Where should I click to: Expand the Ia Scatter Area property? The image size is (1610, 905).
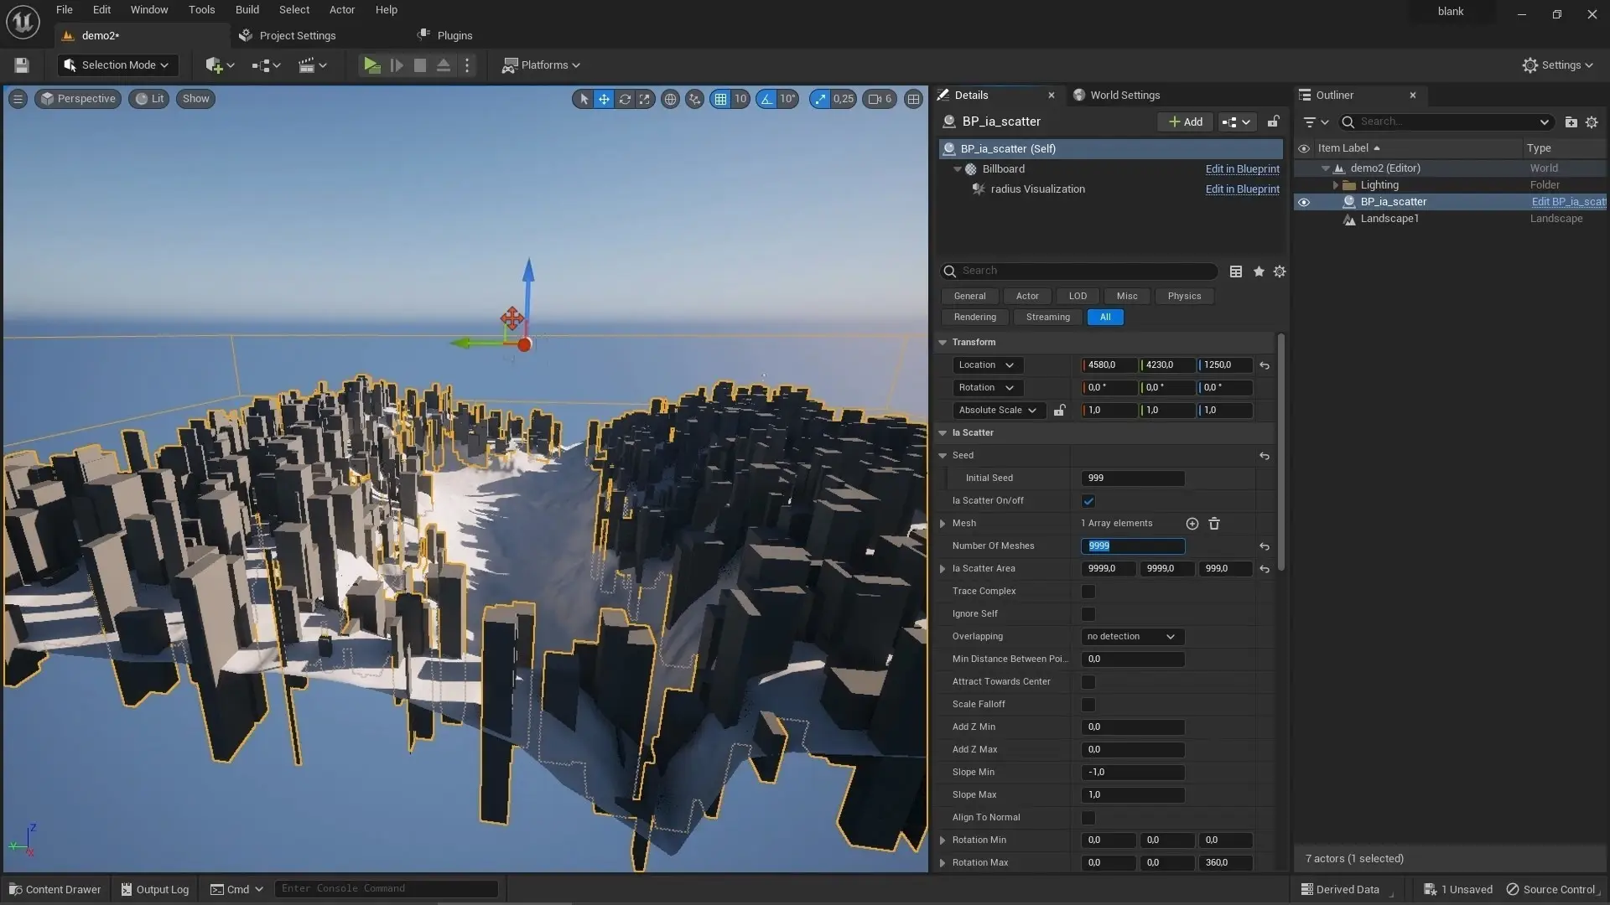pos(943,569)
